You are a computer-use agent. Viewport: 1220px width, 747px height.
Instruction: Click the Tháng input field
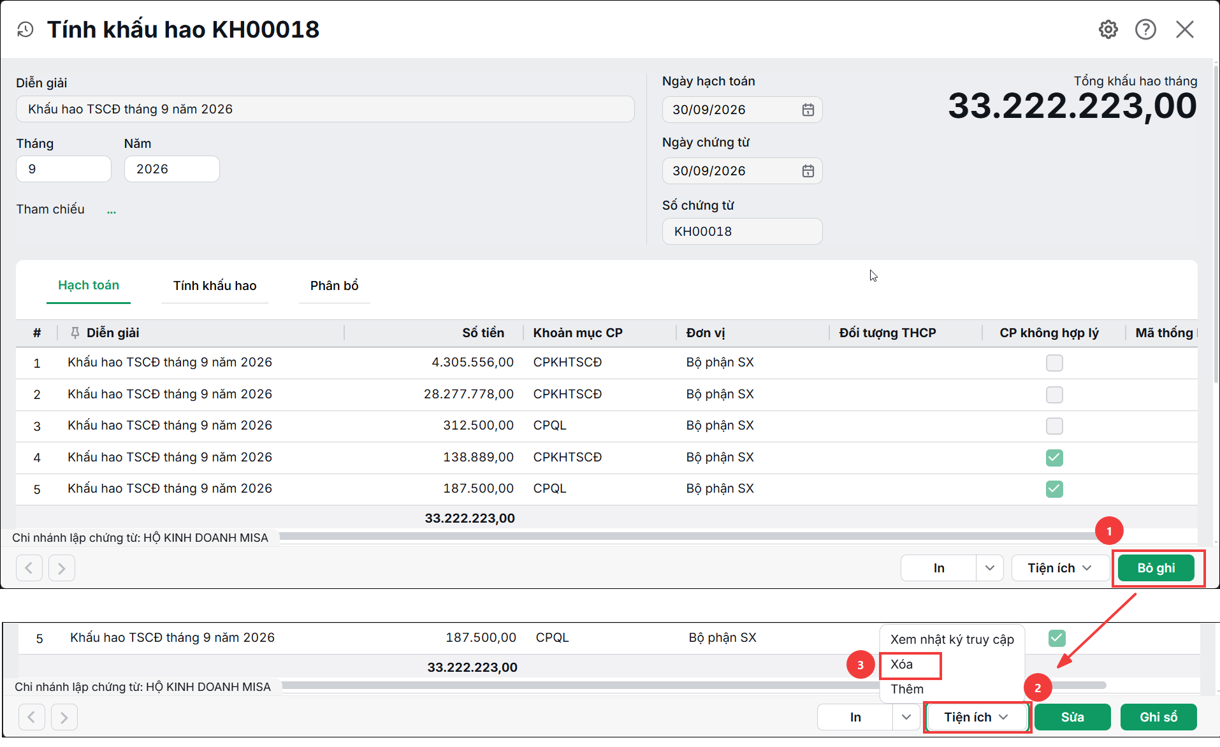point(64,169)
